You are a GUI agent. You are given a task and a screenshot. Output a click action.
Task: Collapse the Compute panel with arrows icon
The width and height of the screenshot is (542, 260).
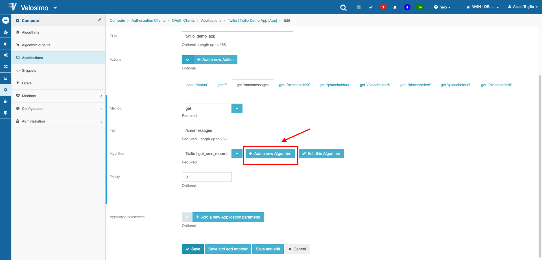pos(99,20)
